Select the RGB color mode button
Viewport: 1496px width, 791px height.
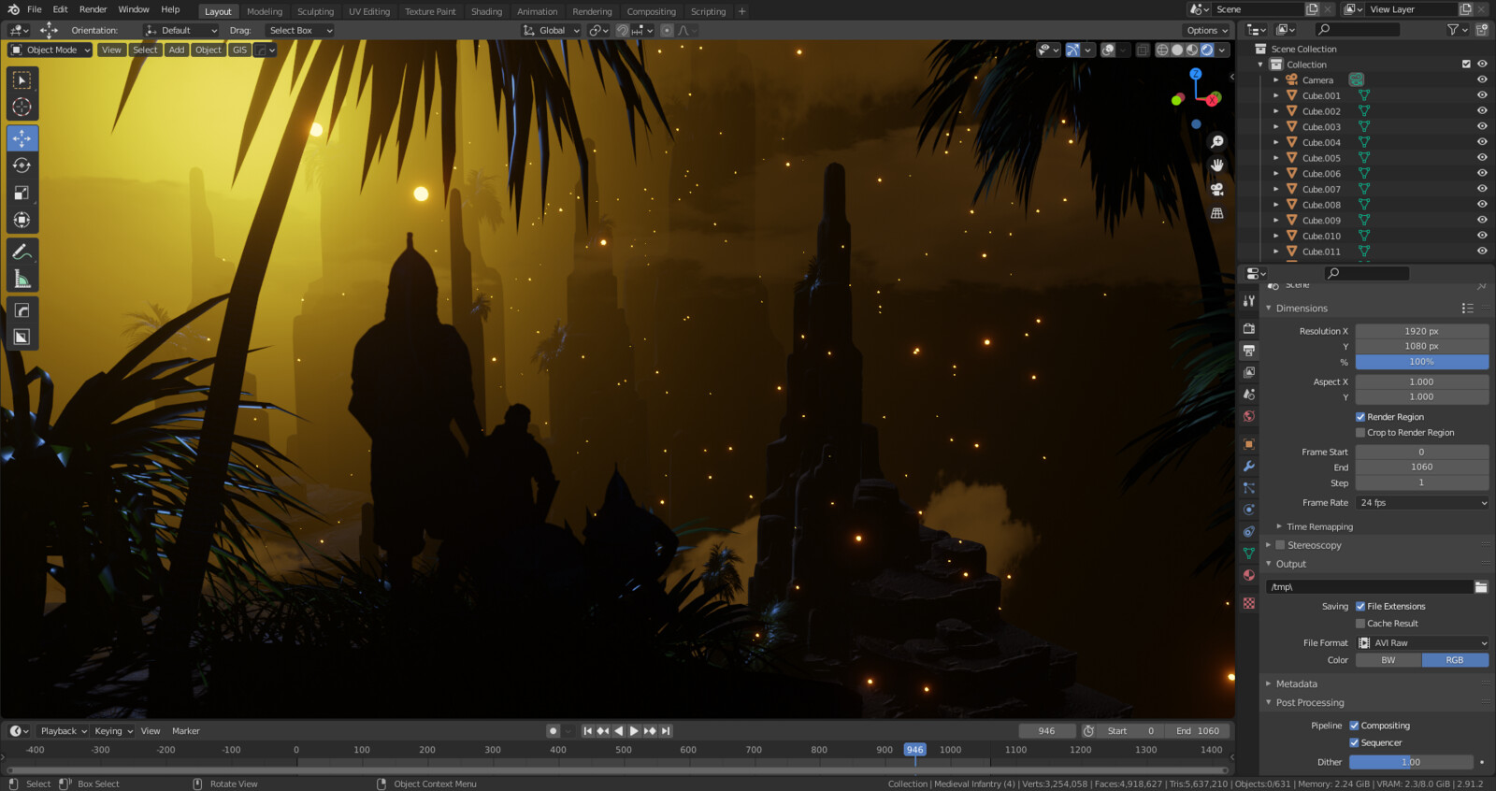tap(1455, 660)
